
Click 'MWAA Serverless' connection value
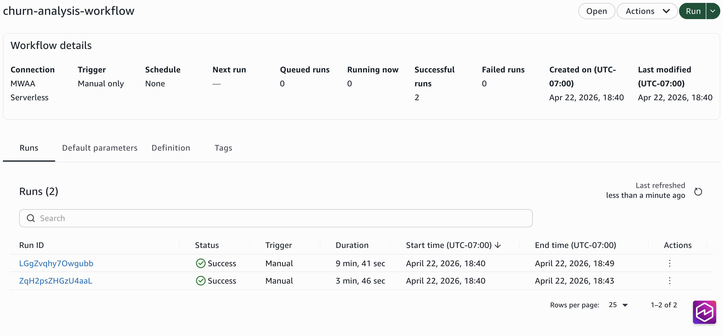pos(29,90)
